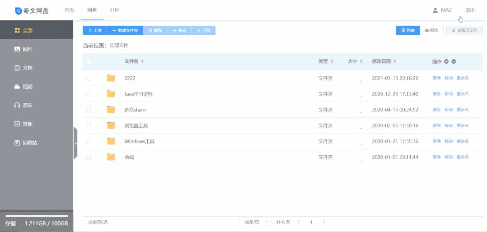Go to previous page arrow
Image resolution: width=487 pixels, height=232 pixels.
coord(299,222)
